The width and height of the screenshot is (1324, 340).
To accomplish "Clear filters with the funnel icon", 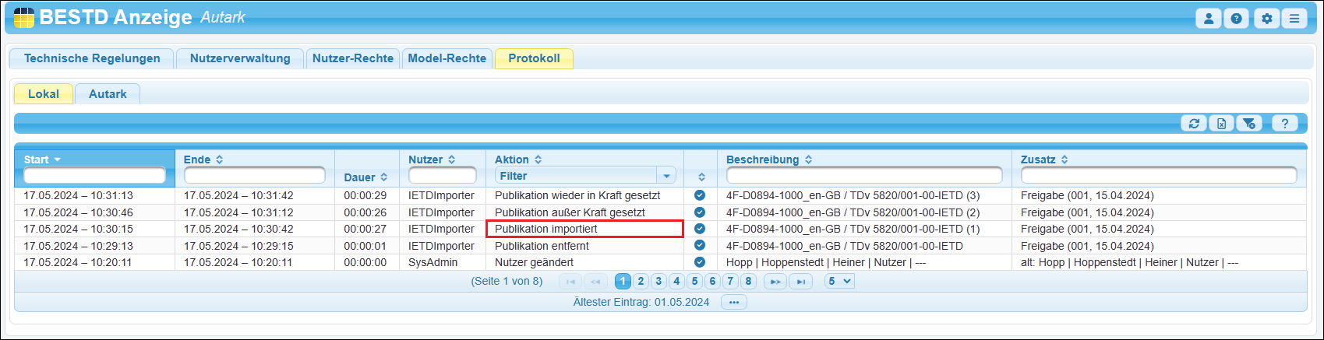I will tap(1250, 123).
